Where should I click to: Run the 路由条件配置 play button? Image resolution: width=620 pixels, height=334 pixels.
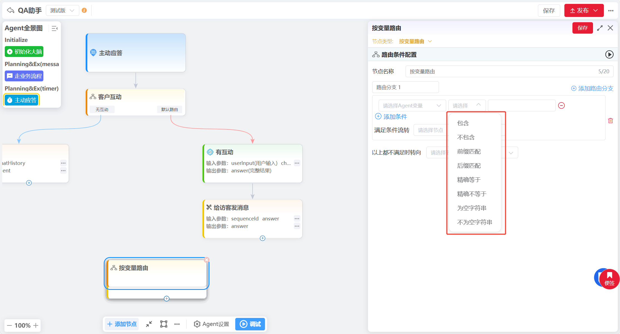[x=609, y=54]
